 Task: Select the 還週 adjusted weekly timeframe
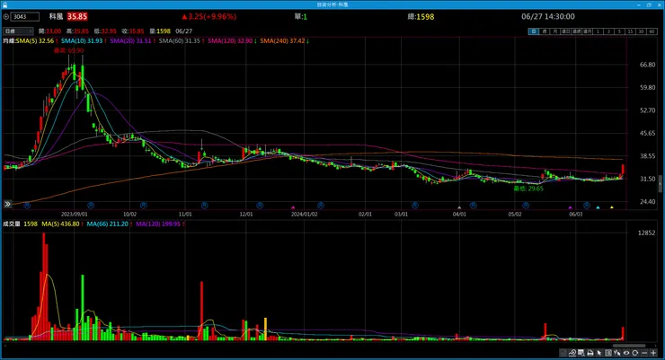point(576,31)
